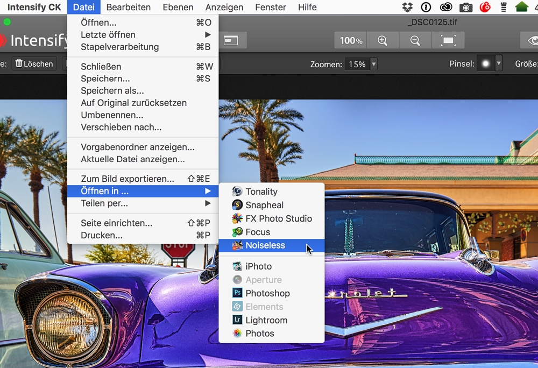Open the Fenster menu

271,7
